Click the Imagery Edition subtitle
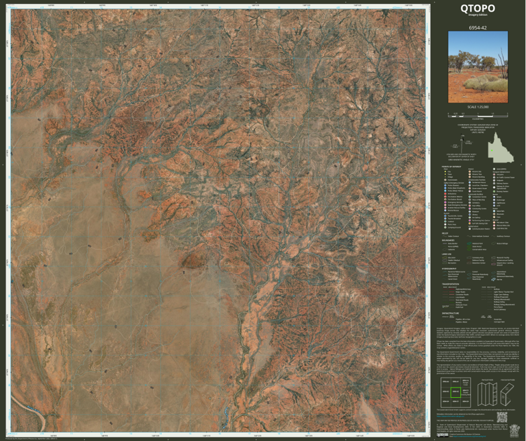 (478, 15)
